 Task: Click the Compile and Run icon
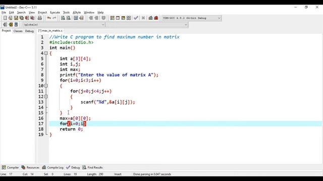click(123, 18)
